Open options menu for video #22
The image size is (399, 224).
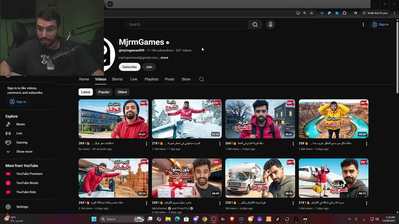tap(293, 203)
